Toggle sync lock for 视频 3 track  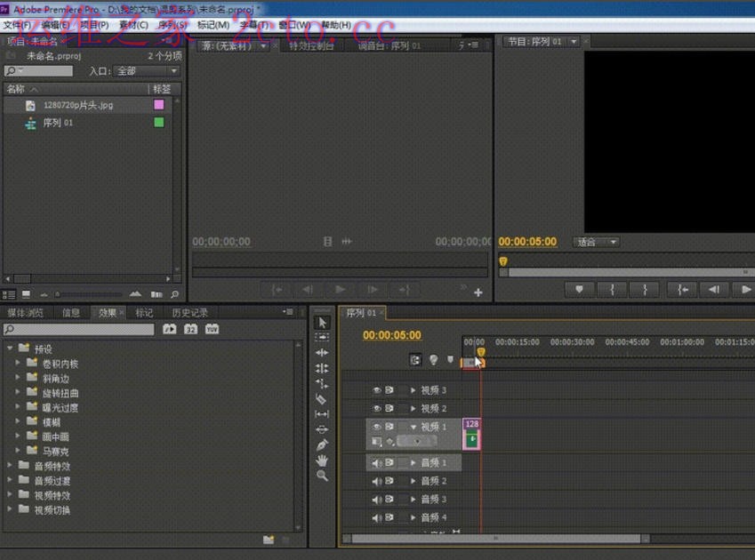pos(390,390)
